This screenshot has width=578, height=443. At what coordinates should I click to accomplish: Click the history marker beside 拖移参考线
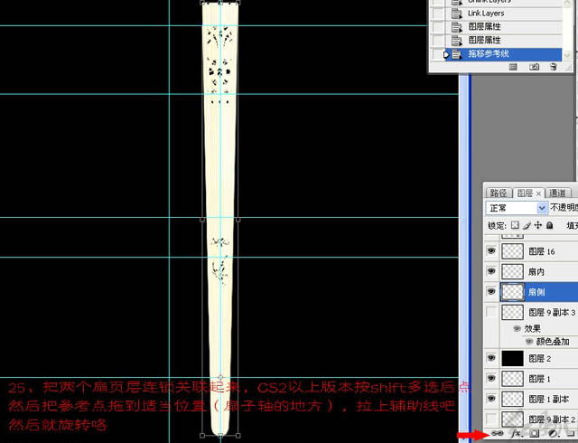click(x=446, y=54)
